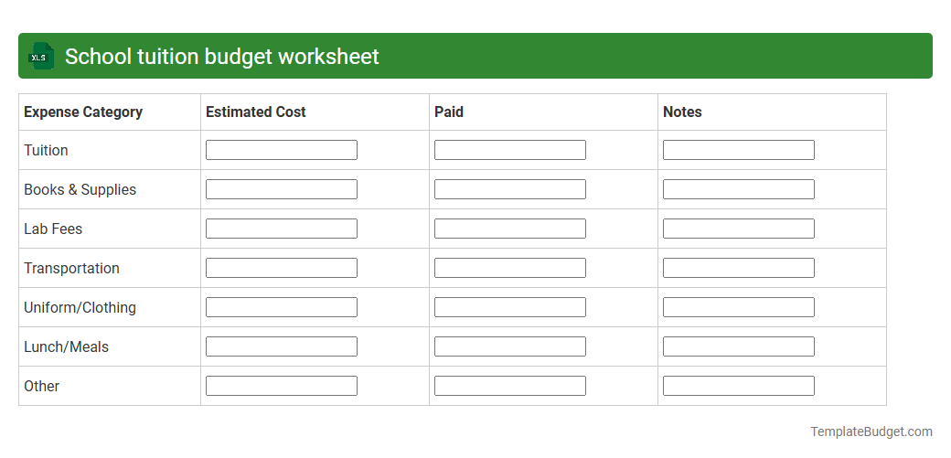951x458 pixels.
Task: Click Transportation Notes input
Action: pyautogui.click(x=739, y=268)
